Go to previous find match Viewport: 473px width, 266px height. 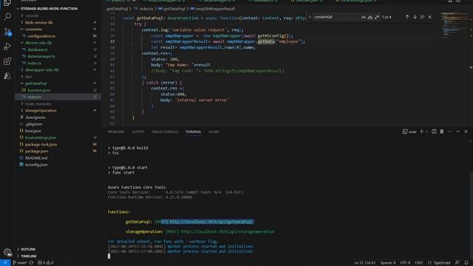point(407,17)
